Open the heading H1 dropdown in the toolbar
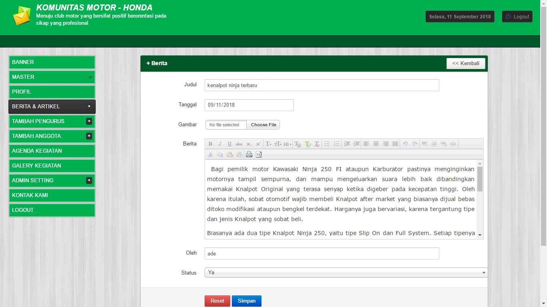The width and height of the screenshot is (547, 307). point(288,144)
